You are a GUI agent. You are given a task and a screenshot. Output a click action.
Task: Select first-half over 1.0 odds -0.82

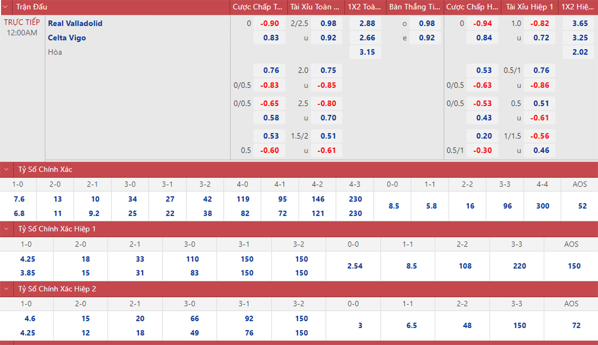540,23
